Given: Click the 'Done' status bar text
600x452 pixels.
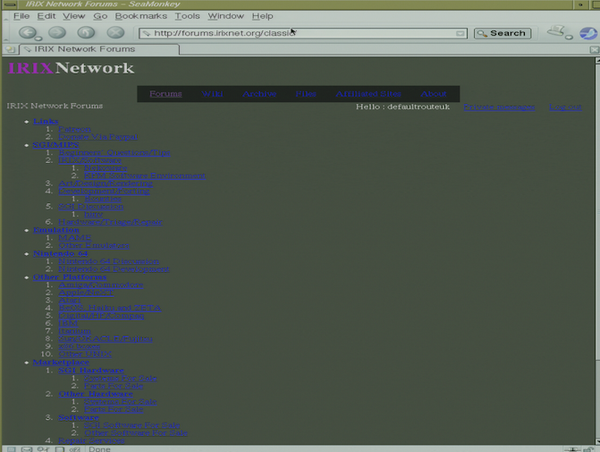Looking at the screenshot, I should click(99, 449).
